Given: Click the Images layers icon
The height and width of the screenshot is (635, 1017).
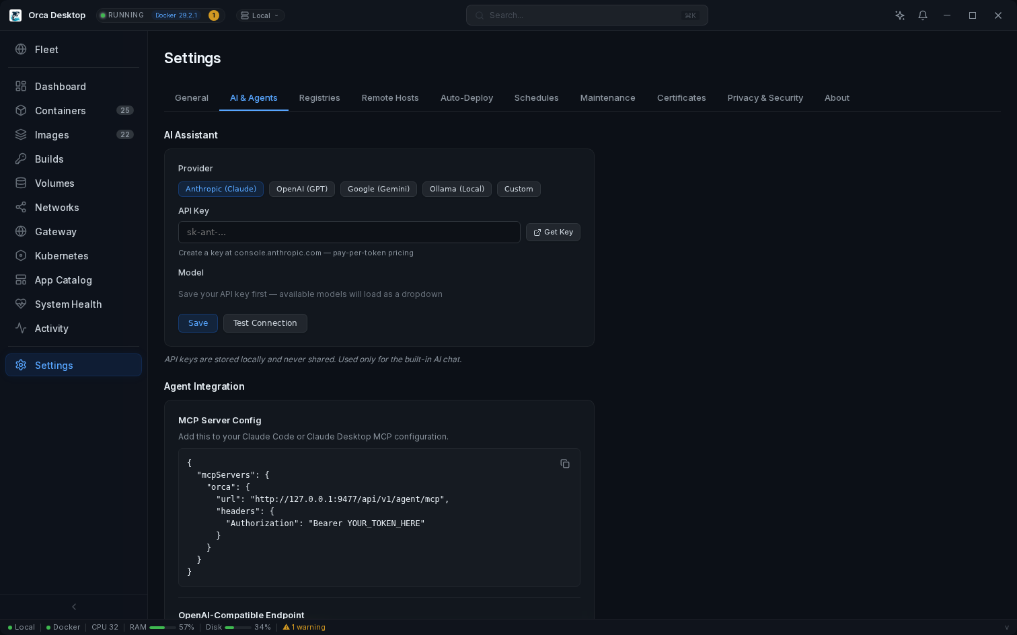Looking at the screenshot, I should click(x=21, y=134).
